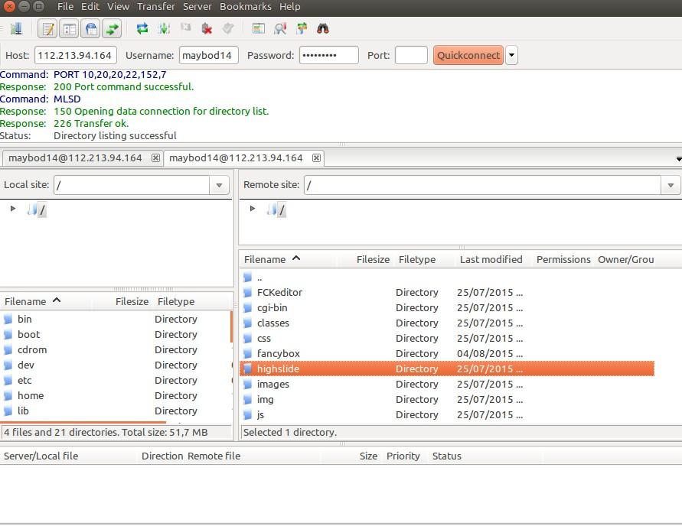This screenshot has height=526, width=682.
Task: Open the Bookmarks menu
Action: (x=245, y=7)
